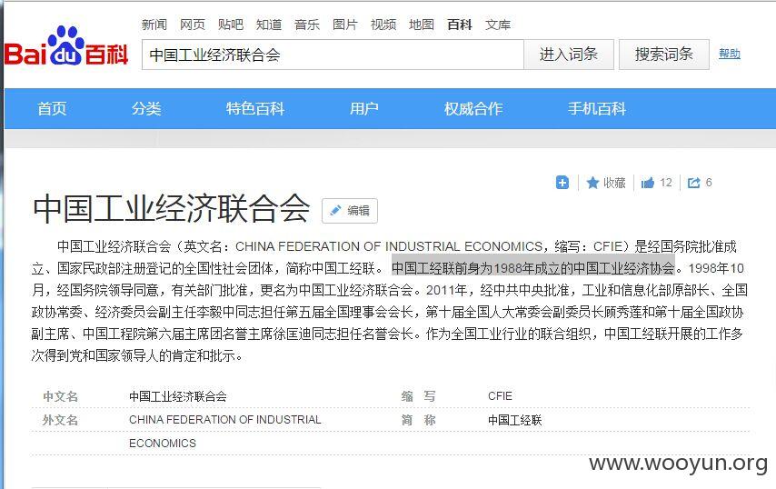Click the article title 中国工业经济联合会
This screenshot has height=489, width=776.
172,208
